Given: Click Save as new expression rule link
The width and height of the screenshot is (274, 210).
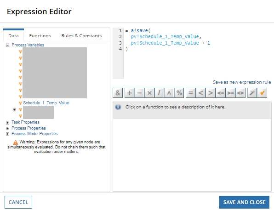Looking at the screenshot, I should click(242, 82).
